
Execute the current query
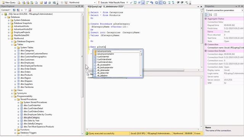[x=103, y=3]
